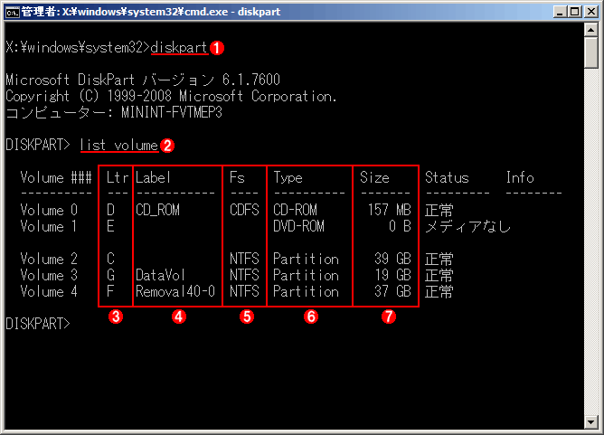Click 'Partition' type in Volume 3 row

coord(306,275)
